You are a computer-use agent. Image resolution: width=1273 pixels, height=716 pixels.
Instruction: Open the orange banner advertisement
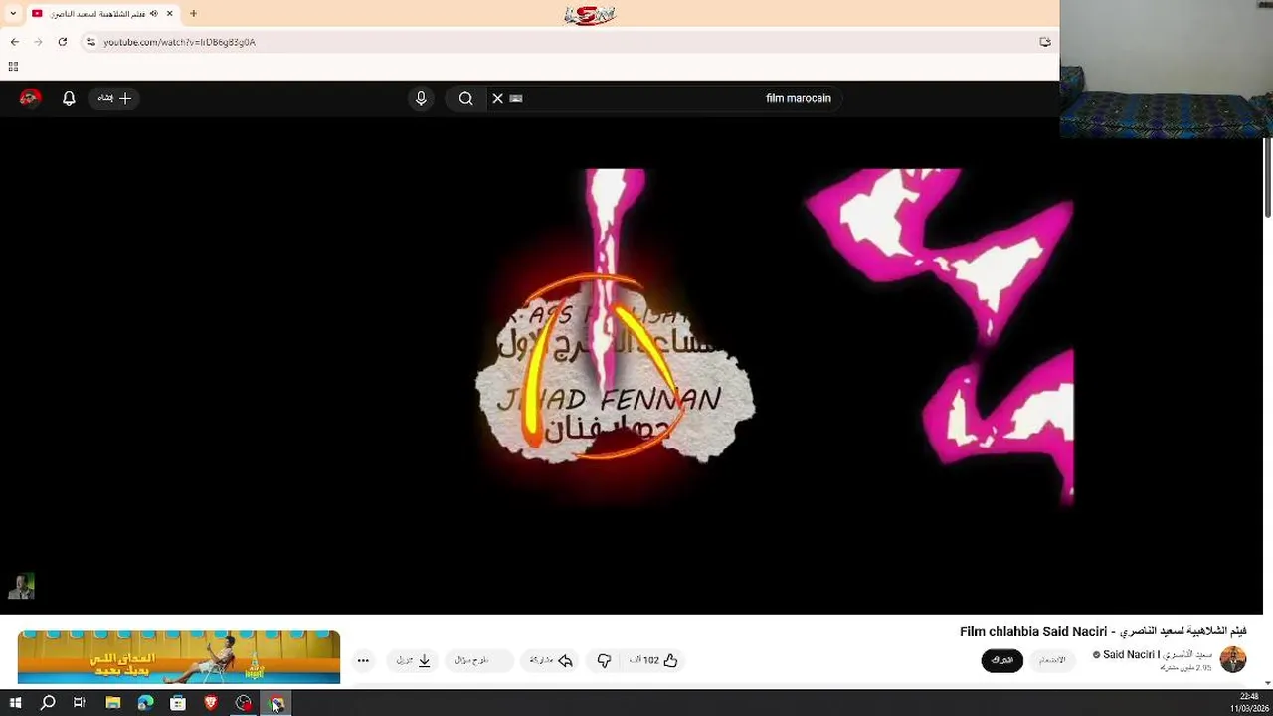(179, 657)
